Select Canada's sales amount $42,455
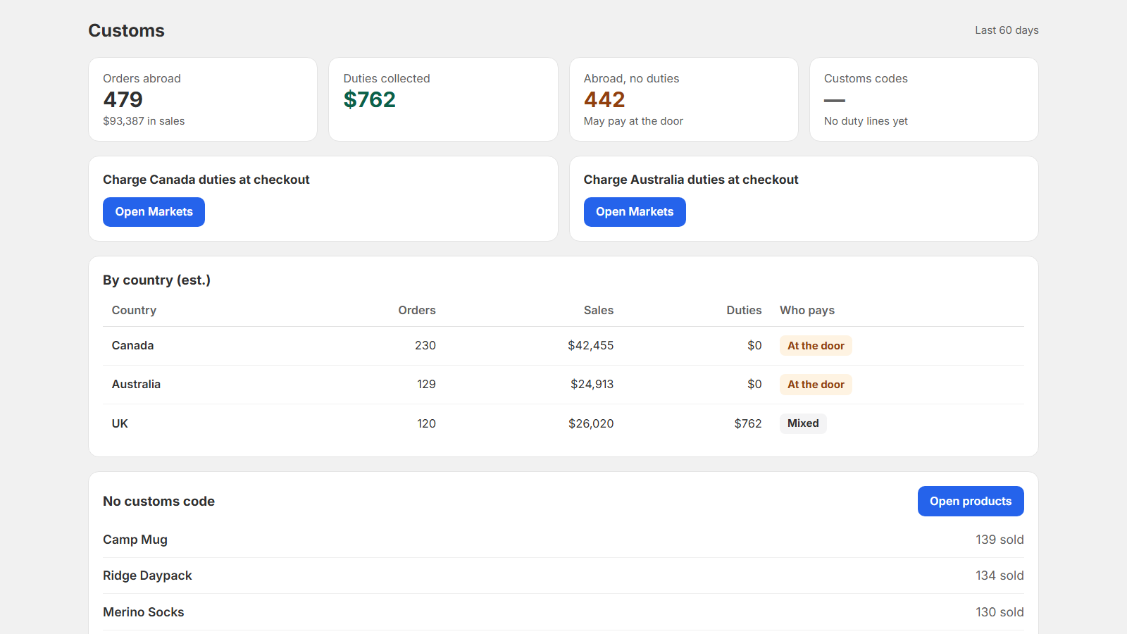The height and width of the screenshot is (634, 1127). coord(591,345)
